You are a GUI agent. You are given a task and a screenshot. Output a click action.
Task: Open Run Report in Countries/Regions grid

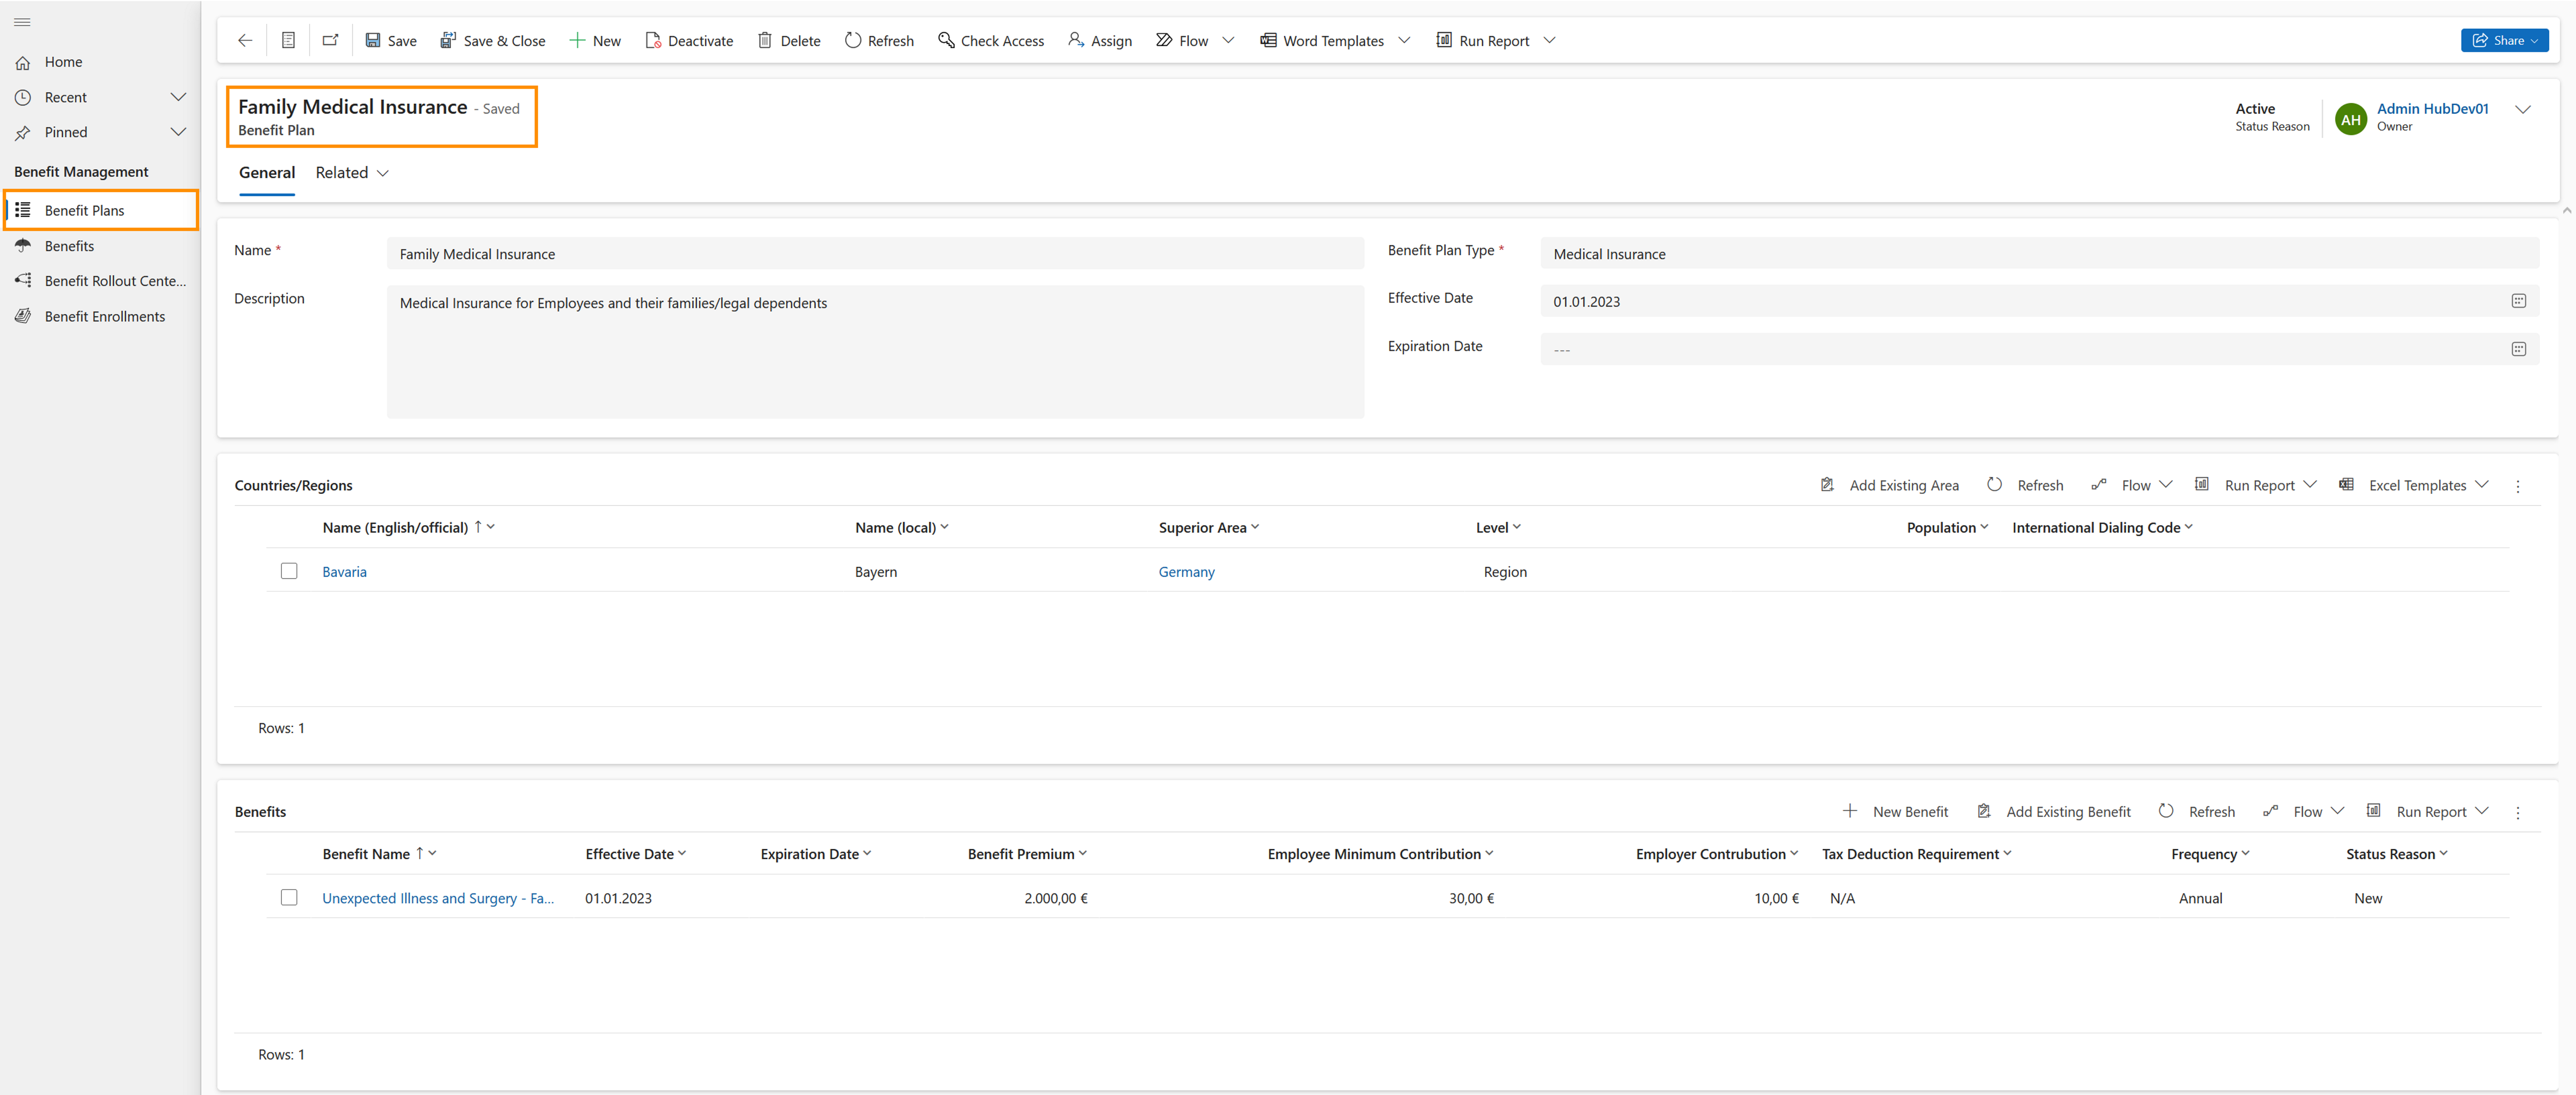(2255, 485)
